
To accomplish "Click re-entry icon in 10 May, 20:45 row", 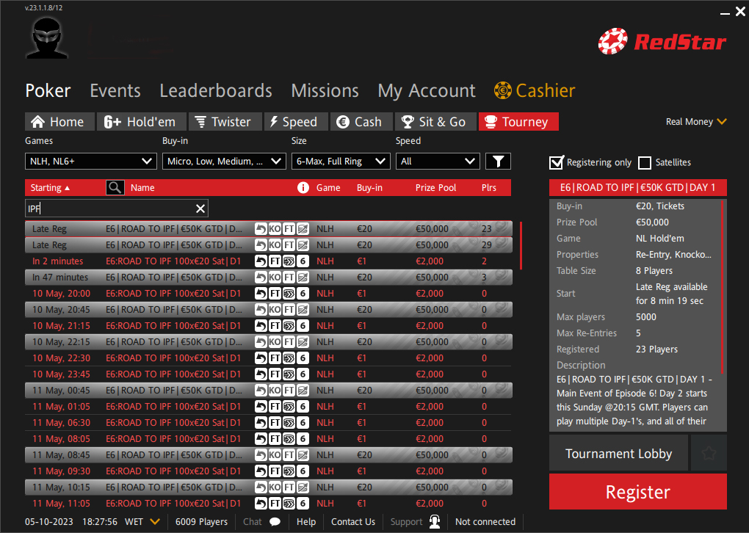I will [x=261, y=310].
